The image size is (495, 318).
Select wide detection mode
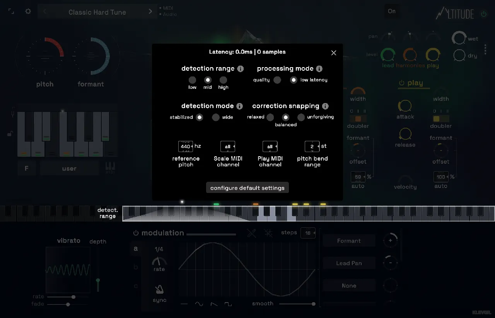(216, 117)
